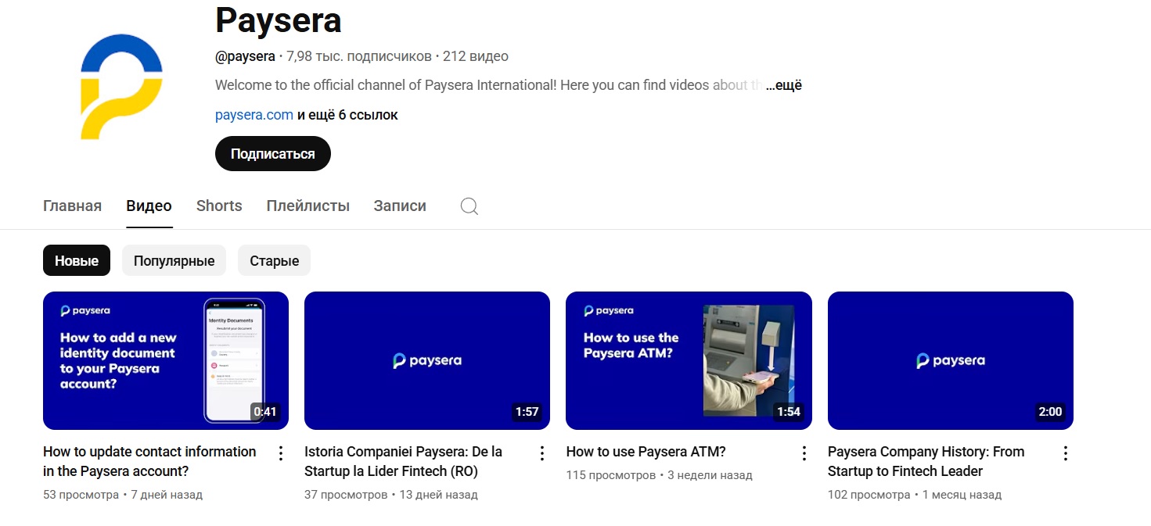Expand the list of 6 additional links

(x=347, y=114)
